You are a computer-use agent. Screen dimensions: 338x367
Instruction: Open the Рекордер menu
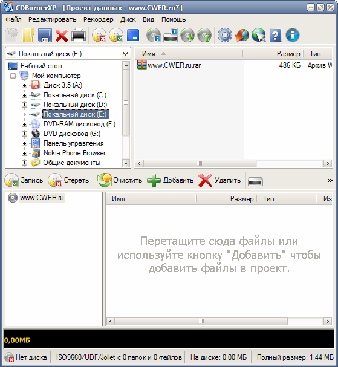99,19
